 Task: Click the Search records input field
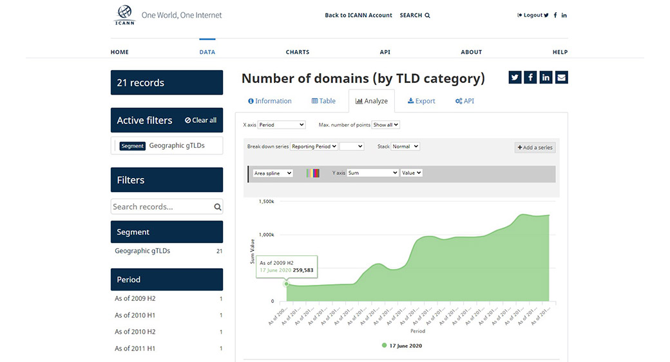162,207
